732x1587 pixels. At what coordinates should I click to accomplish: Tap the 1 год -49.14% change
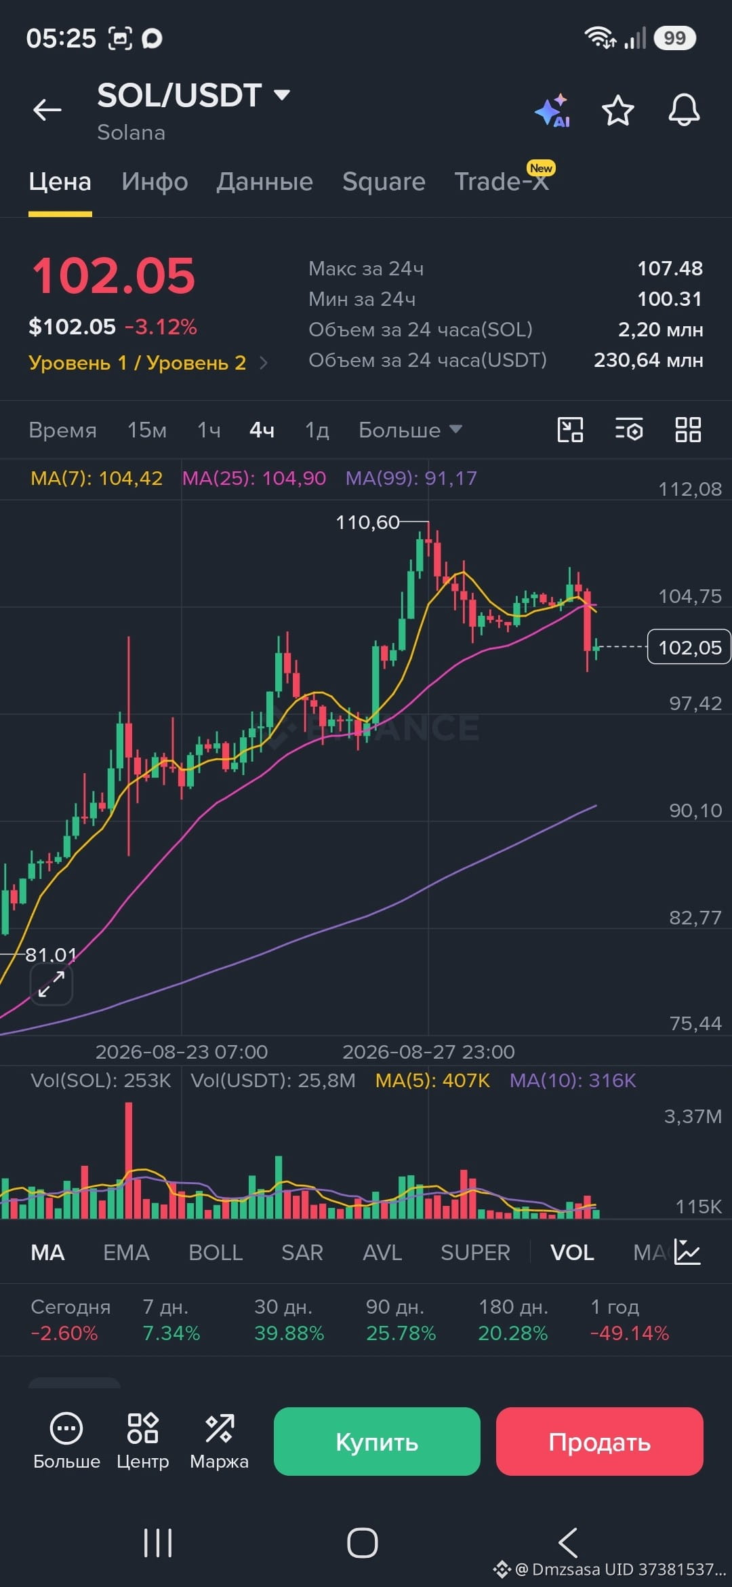pos(630,1320)
